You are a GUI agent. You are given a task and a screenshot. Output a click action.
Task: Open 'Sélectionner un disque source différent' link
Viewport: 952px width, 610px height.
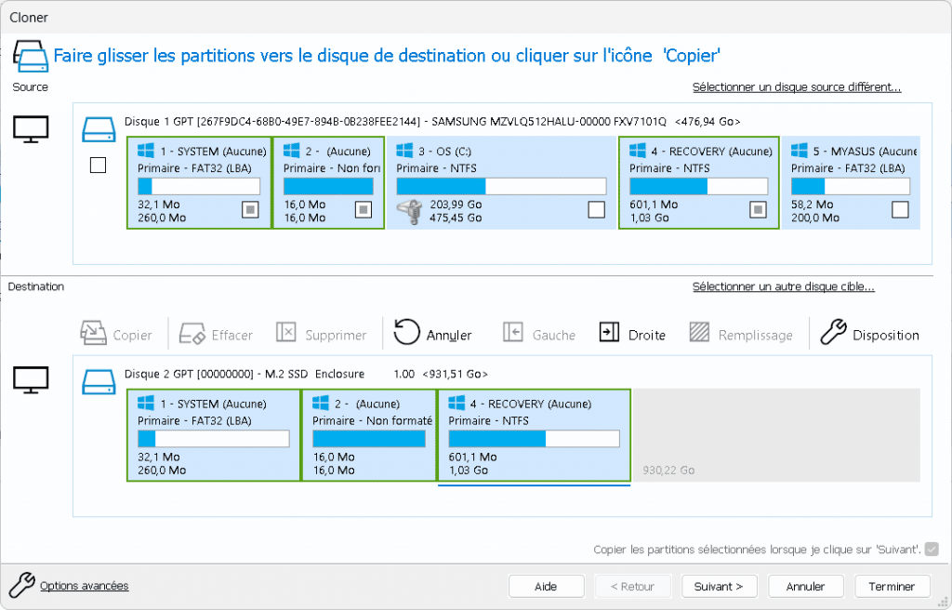(797, 87)
